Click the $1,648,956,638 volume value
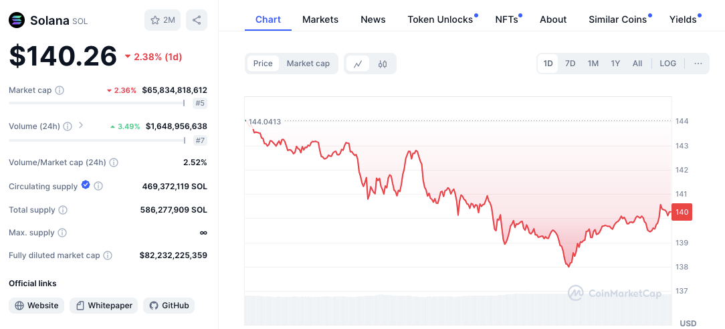The width and height of the screenshot is (725, 329). click(x=176, y=126)
